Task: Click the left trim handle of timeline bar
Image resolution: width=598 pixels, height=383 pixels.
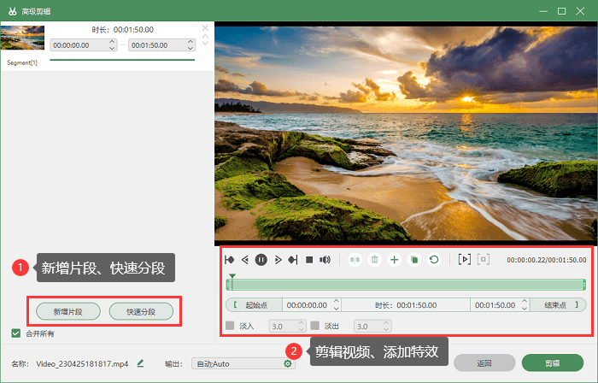Action: (228, 285)
